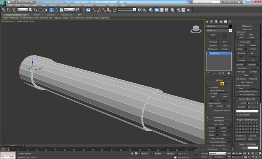Screen dimensions: 262x159
Task: Toggle the 3D Snaps icon
Action: click(x=94, y=10)
